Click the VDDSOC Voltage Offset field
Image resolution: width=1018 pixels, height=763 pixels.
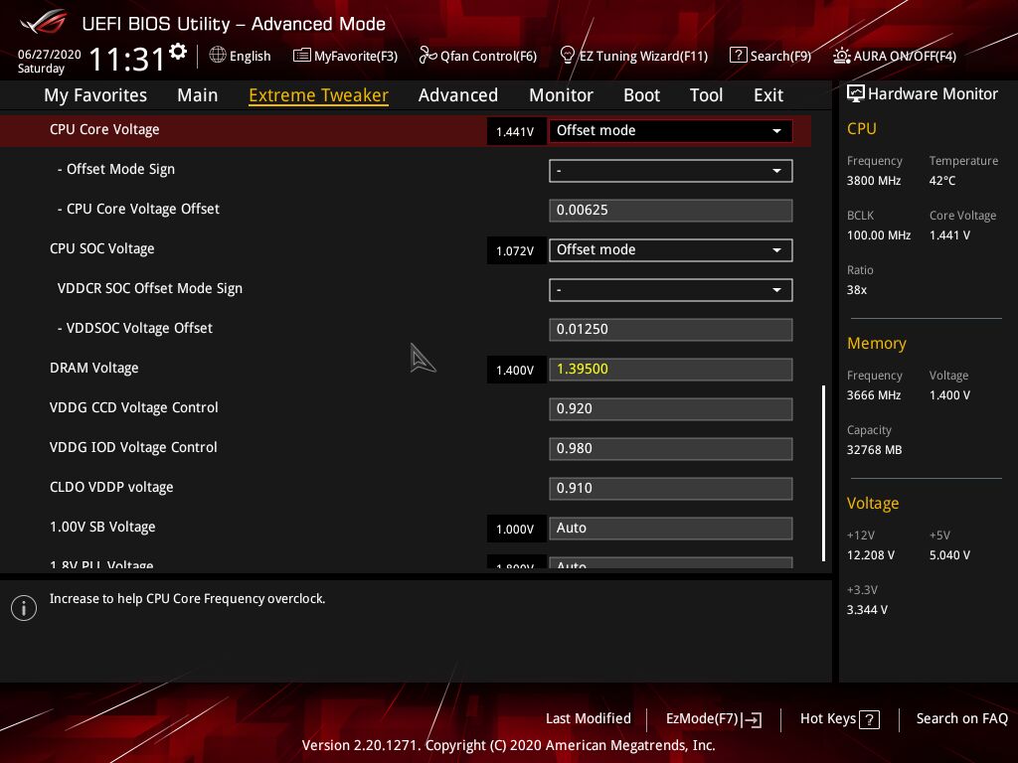[670, 329]
